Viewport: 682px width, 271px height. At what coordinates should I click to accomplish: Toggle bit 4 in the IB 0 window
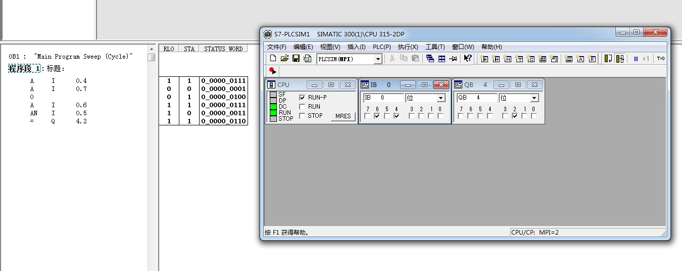point(397,116)
